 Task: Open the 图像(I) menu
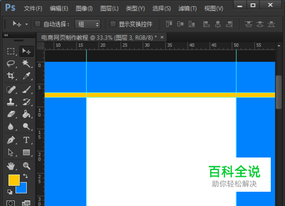tap(84, 9)
